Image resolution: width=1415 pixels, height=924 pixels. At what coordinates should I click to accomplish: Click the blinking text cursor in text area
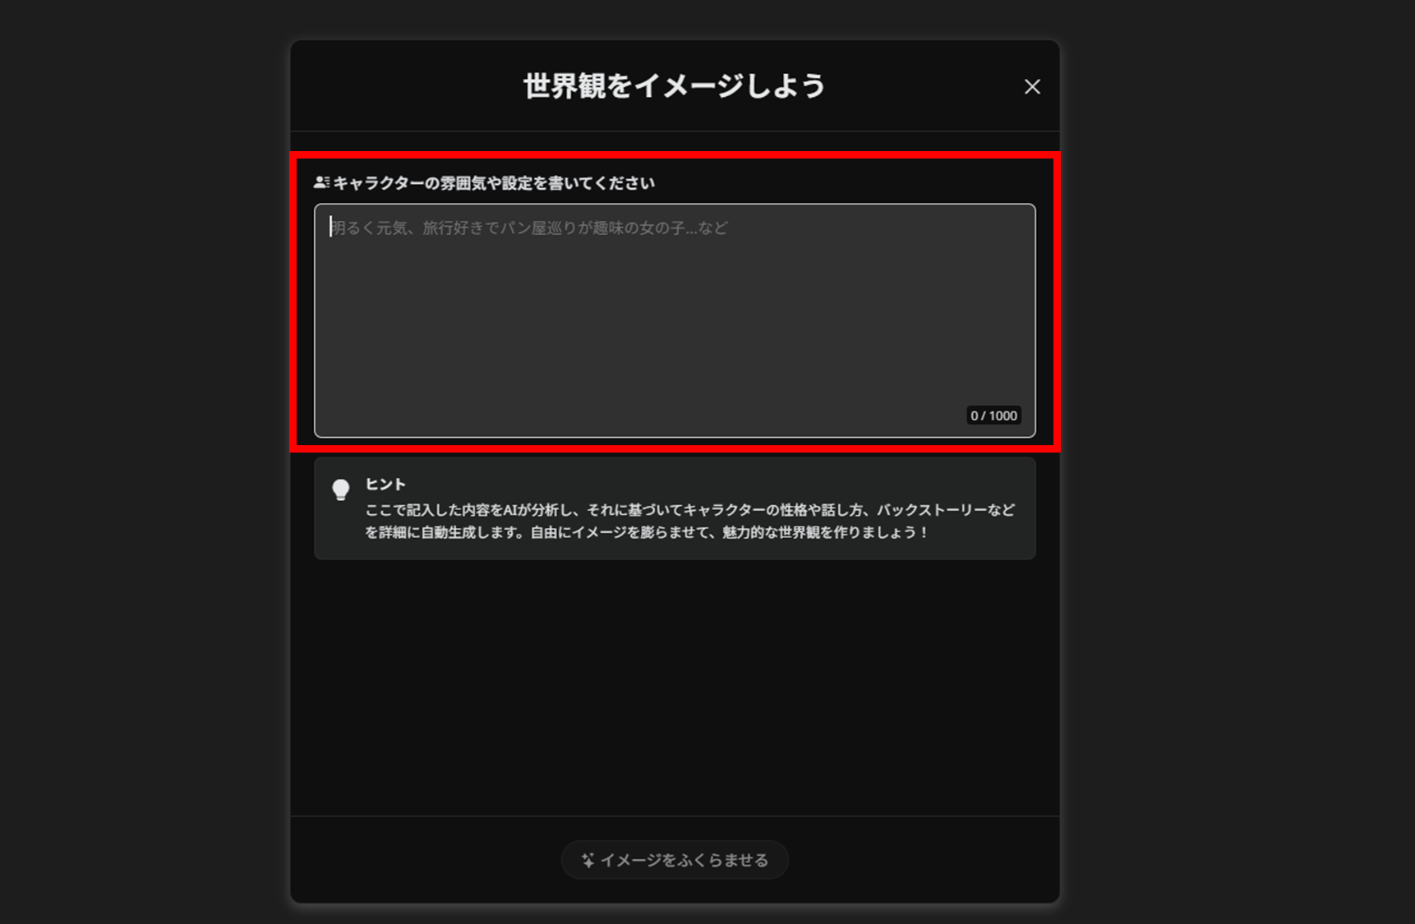pos(330,227)
